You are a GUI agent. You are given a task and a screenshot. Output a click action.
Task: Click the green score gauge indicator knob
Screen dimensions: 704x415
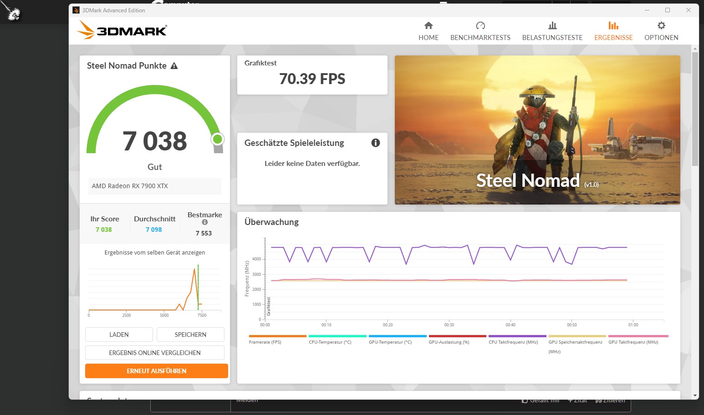[218, 139]
